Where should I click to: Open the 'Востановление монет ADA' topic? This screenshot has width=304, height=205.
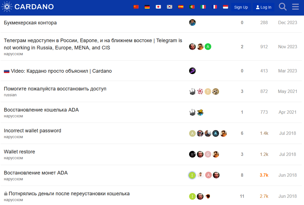point(36,173)
